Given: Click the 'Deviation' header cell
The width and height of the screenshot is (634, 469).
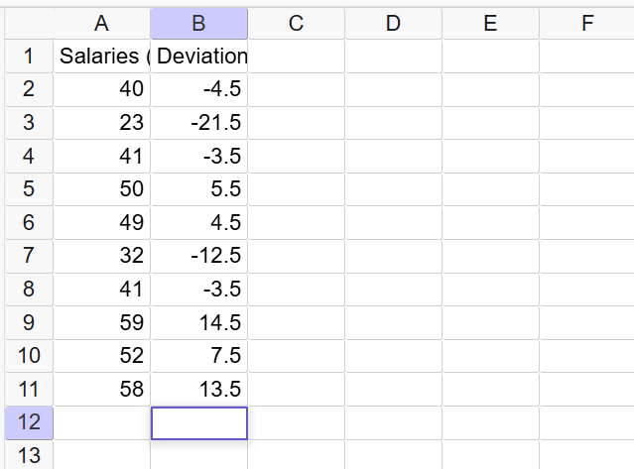Looking at the screenshot, I should pos(199,57).
